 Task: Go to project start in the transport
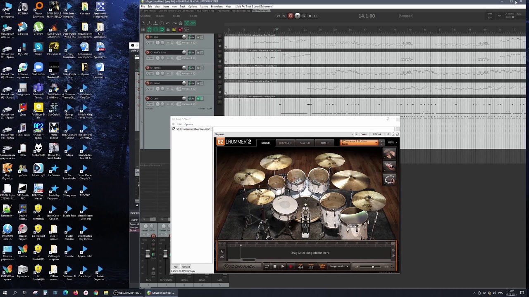click(x=279, y=16)
